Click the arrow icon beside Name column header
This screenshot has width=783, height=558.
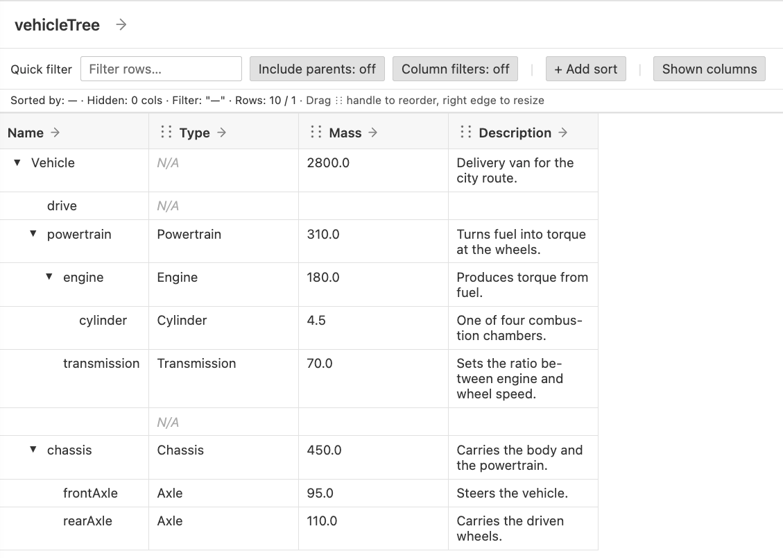(x=55, y=133)
